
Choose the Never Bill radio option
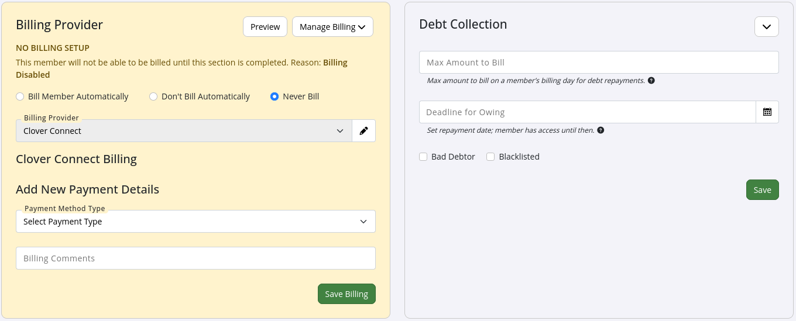coord(275,96)
